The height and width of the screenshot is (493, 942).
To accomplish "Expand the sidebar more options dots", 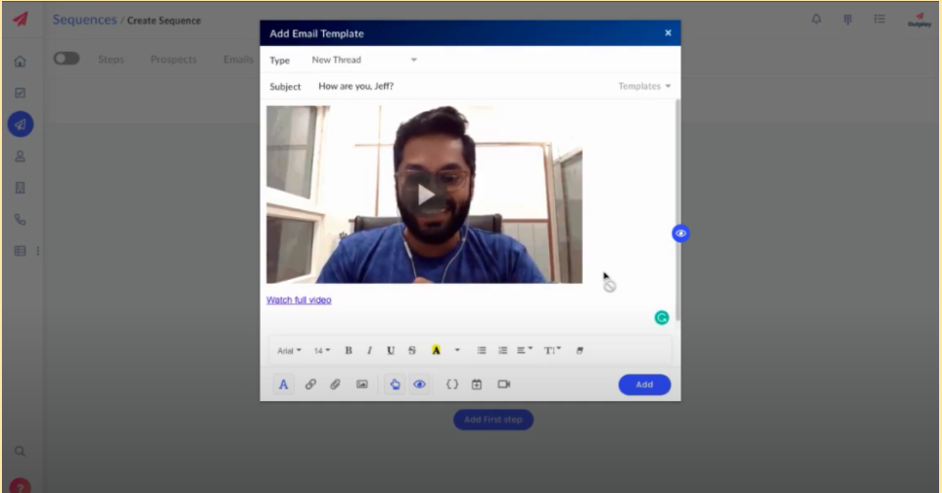I will point(38,251).
